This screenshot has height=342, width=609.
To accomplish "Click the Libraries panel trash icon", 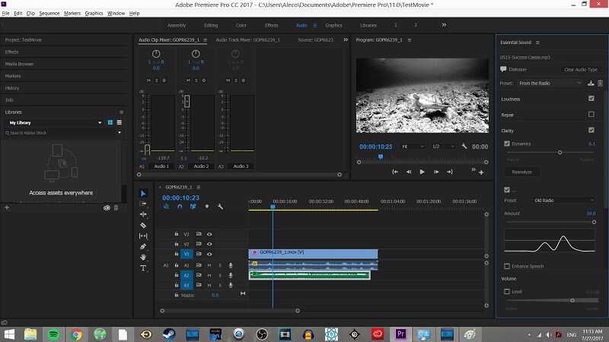I will tap(116, 207).
